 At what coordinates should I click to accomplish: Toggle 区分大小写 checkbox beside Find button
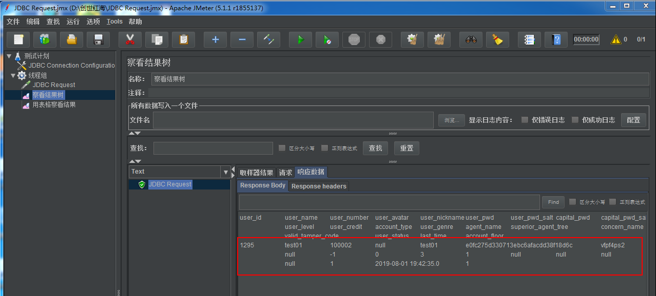pos(573,202)
